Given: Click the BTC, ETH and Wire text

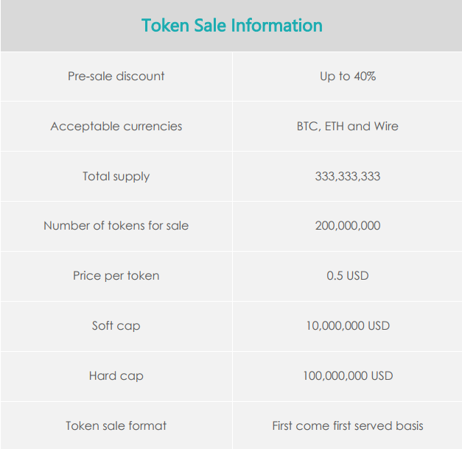Looking at the screenshot, I should click(347, 127).
